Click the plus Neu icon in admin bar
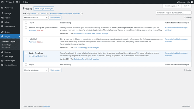This screenshot has height=109, width=194. point(23,2)
